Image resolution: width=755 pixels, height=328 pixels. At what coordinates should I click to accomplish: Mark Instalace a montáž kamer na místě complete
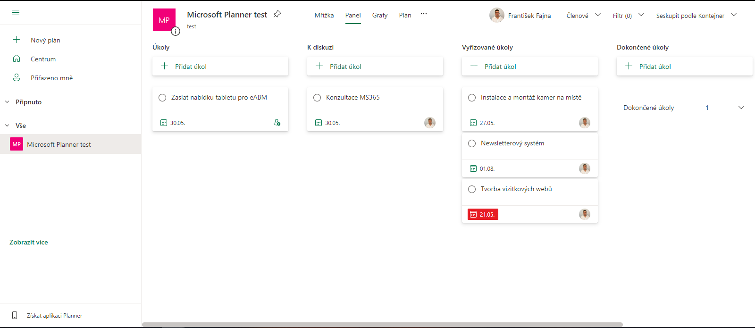472,98
